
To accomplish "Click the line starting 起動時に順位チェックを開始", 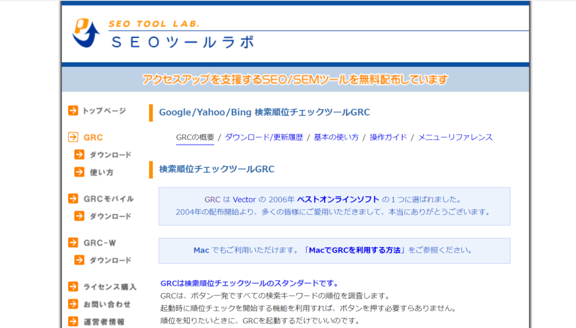I will click(308, 308).
